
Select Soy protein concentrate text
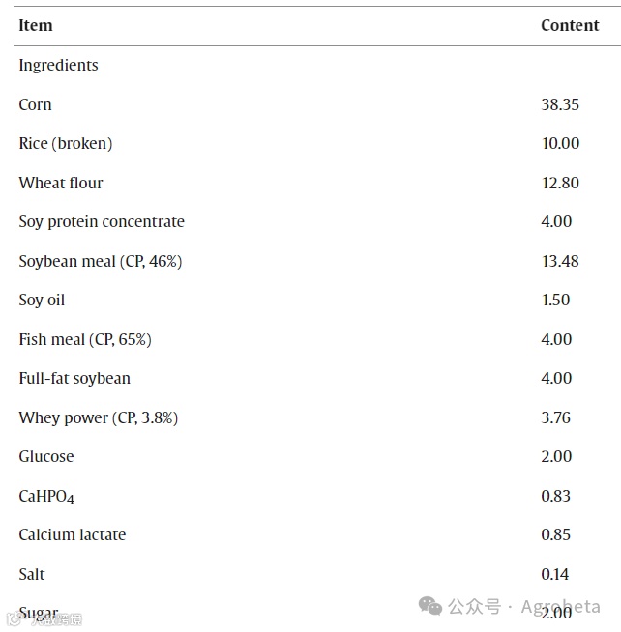(x=102, y=222)
